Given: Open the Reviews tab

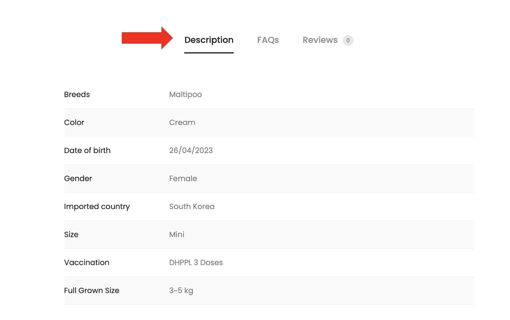Looking at the screenshot, I should point(320,40).
